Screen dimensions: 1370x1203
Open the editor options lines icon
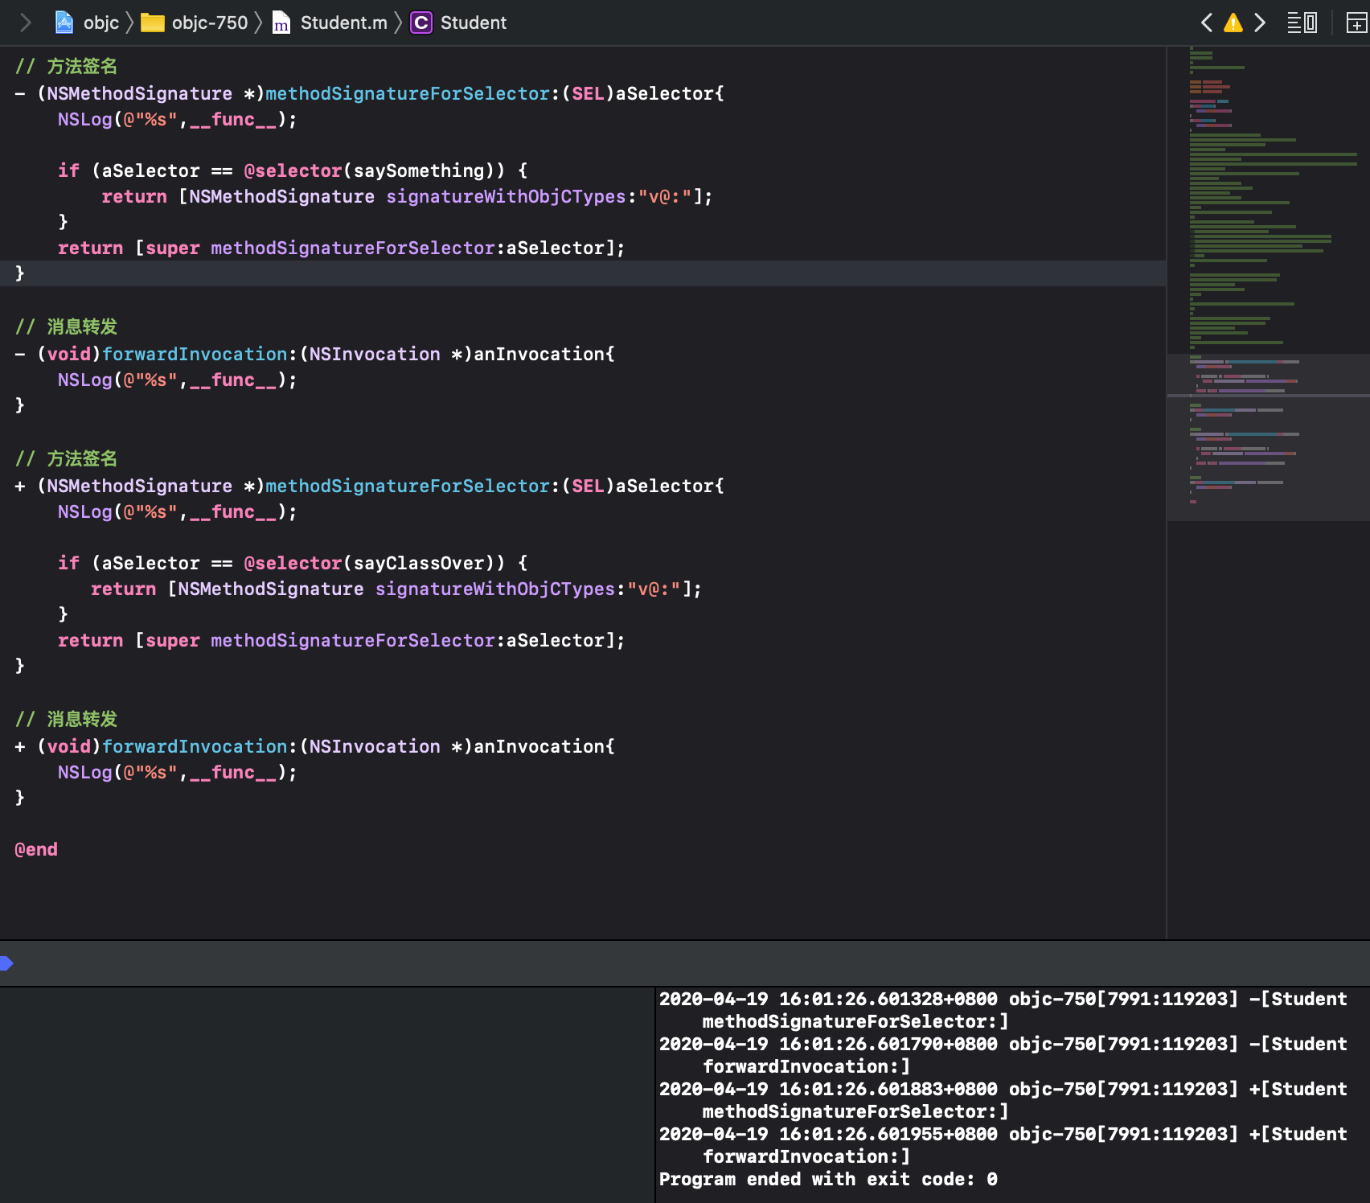coord(1302,23)
